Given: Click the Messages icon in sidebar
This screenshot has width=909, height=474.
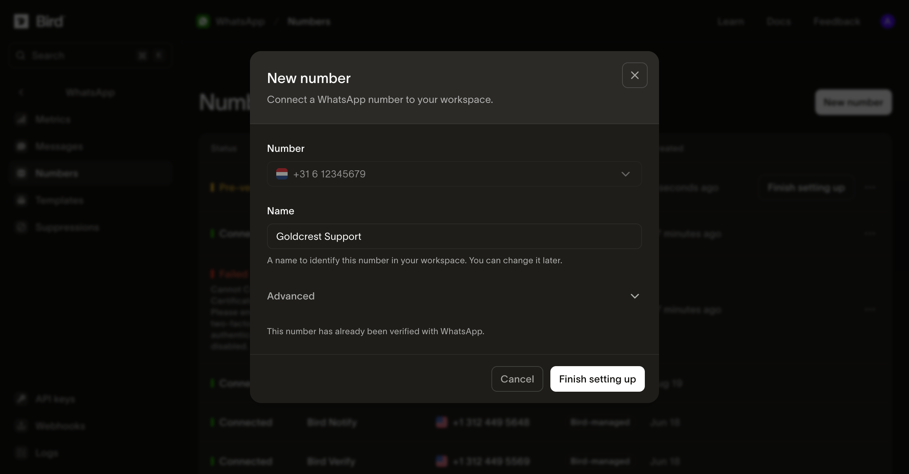Looking at the screenshot, I should [x=21, y=146].
